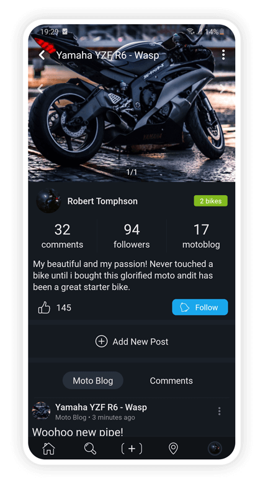263x489 pixels.
Task: Tap the back arrow beside the bike title
Action: pos(42,55)
